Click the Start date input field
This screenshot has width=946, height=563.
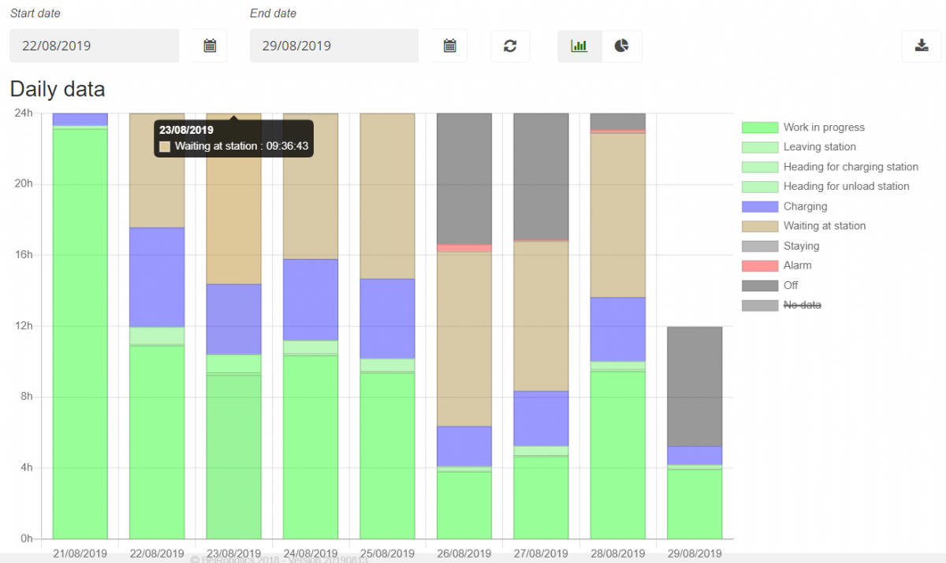(95, 46)
